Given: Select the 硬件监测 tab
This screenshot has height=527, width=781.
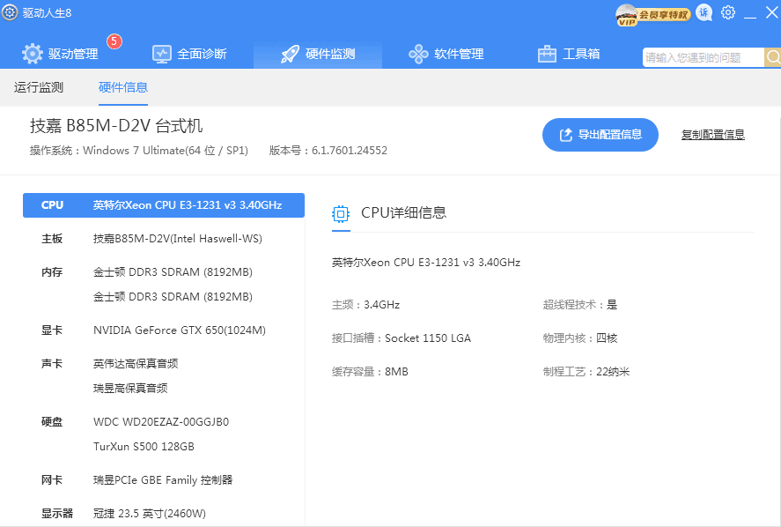Looking at the screenshot, I should (x=318, y=54).
